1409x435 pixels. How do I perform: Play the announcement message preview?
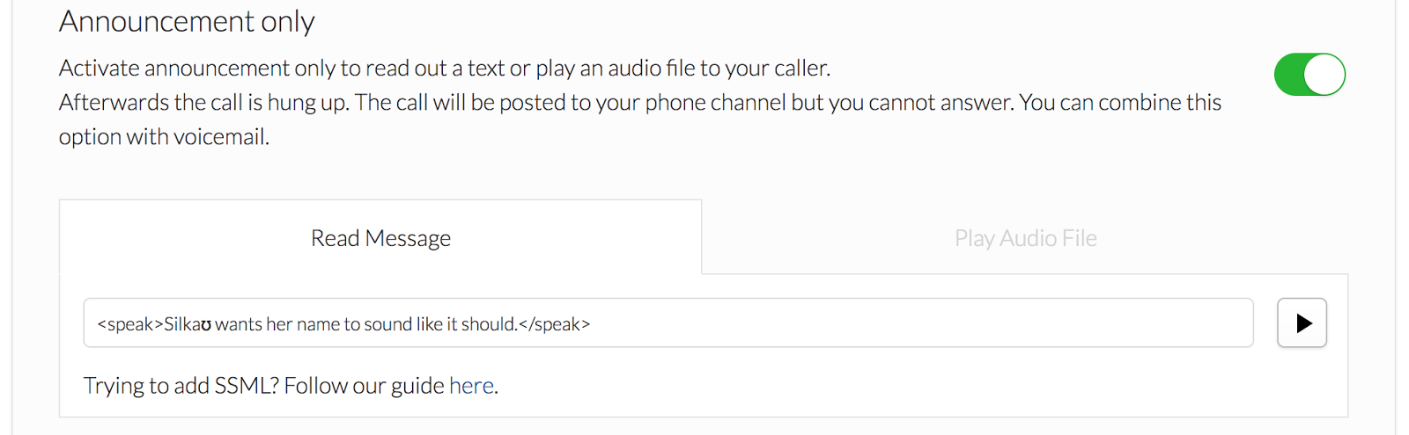coord(1302,323)
